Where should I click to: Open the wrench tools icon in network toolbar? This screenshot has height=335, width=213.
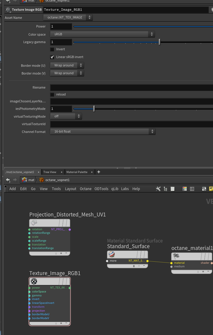click(158, 189)
